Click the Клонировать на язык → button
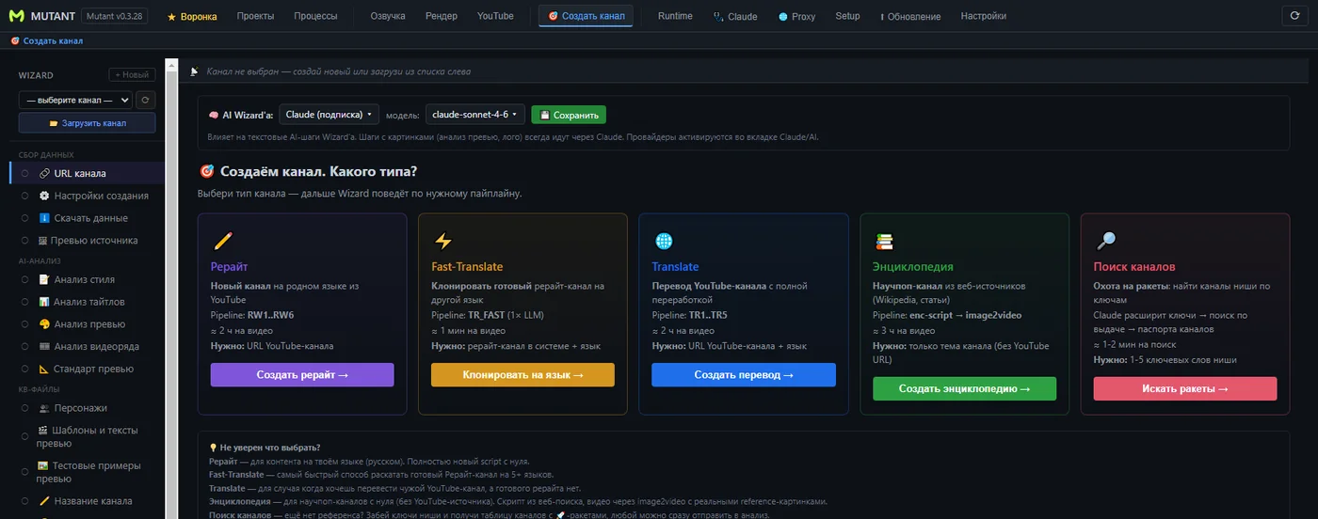 522,374
